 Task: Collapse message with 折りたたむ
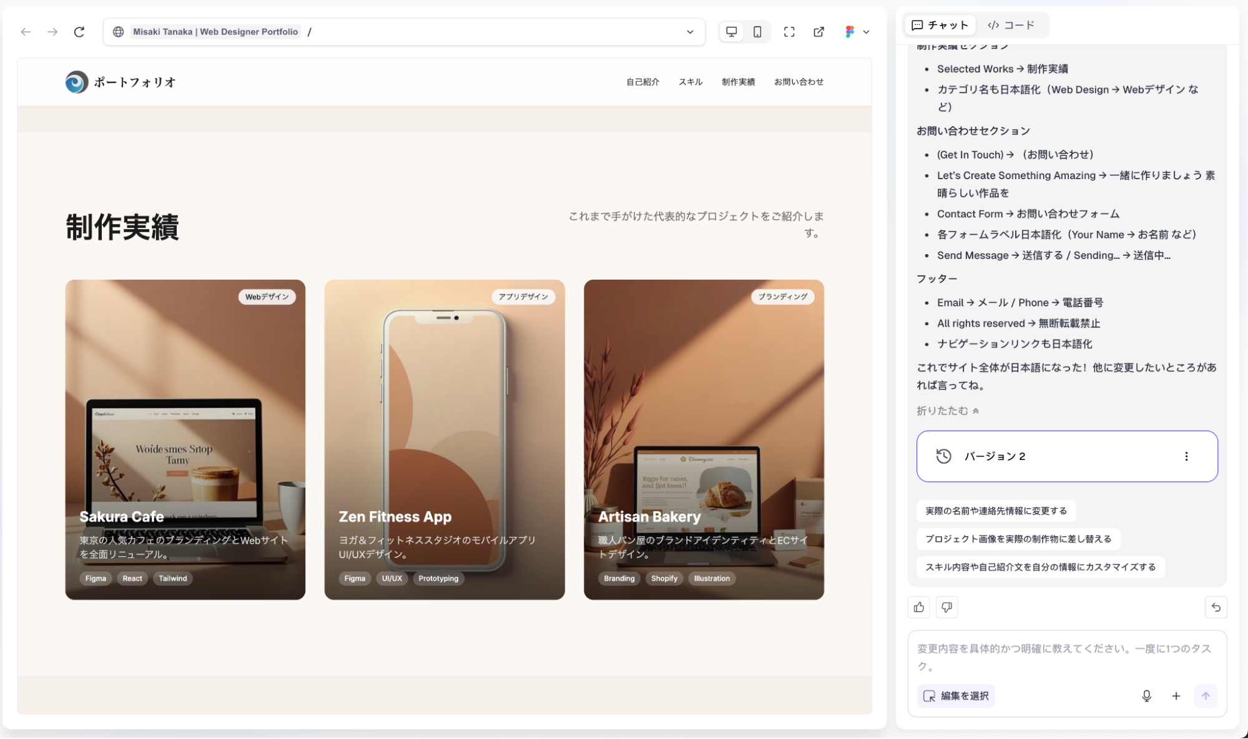click(948, 411)
